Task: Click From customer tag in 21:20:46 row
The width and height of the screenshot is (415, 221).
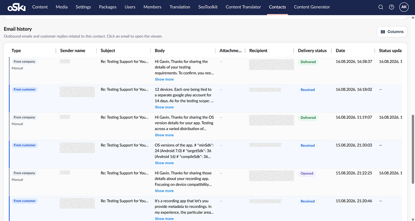Action: tap(25, 201)
